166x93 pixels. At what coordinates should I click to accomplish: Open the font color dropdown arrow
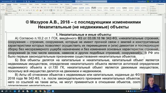42,10
